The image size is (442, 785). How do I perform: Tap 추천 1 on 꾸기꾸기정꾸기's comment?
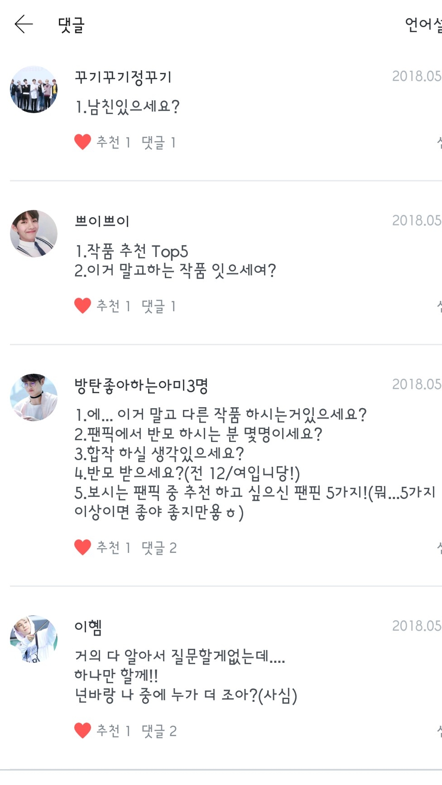114,143
